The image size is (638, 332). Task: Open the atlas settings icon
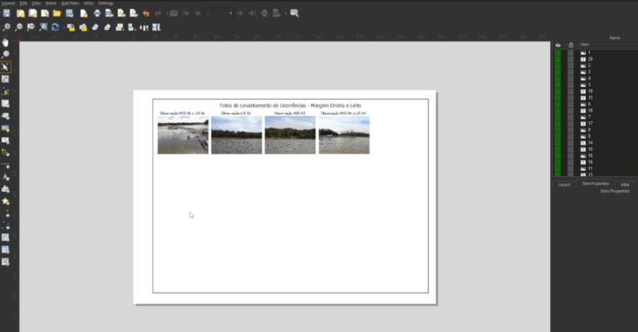pos(294,13)
